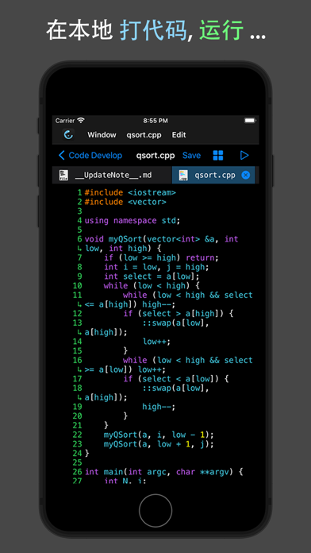Click the cpp file icon on qsort tab

(x=183, y=175)
